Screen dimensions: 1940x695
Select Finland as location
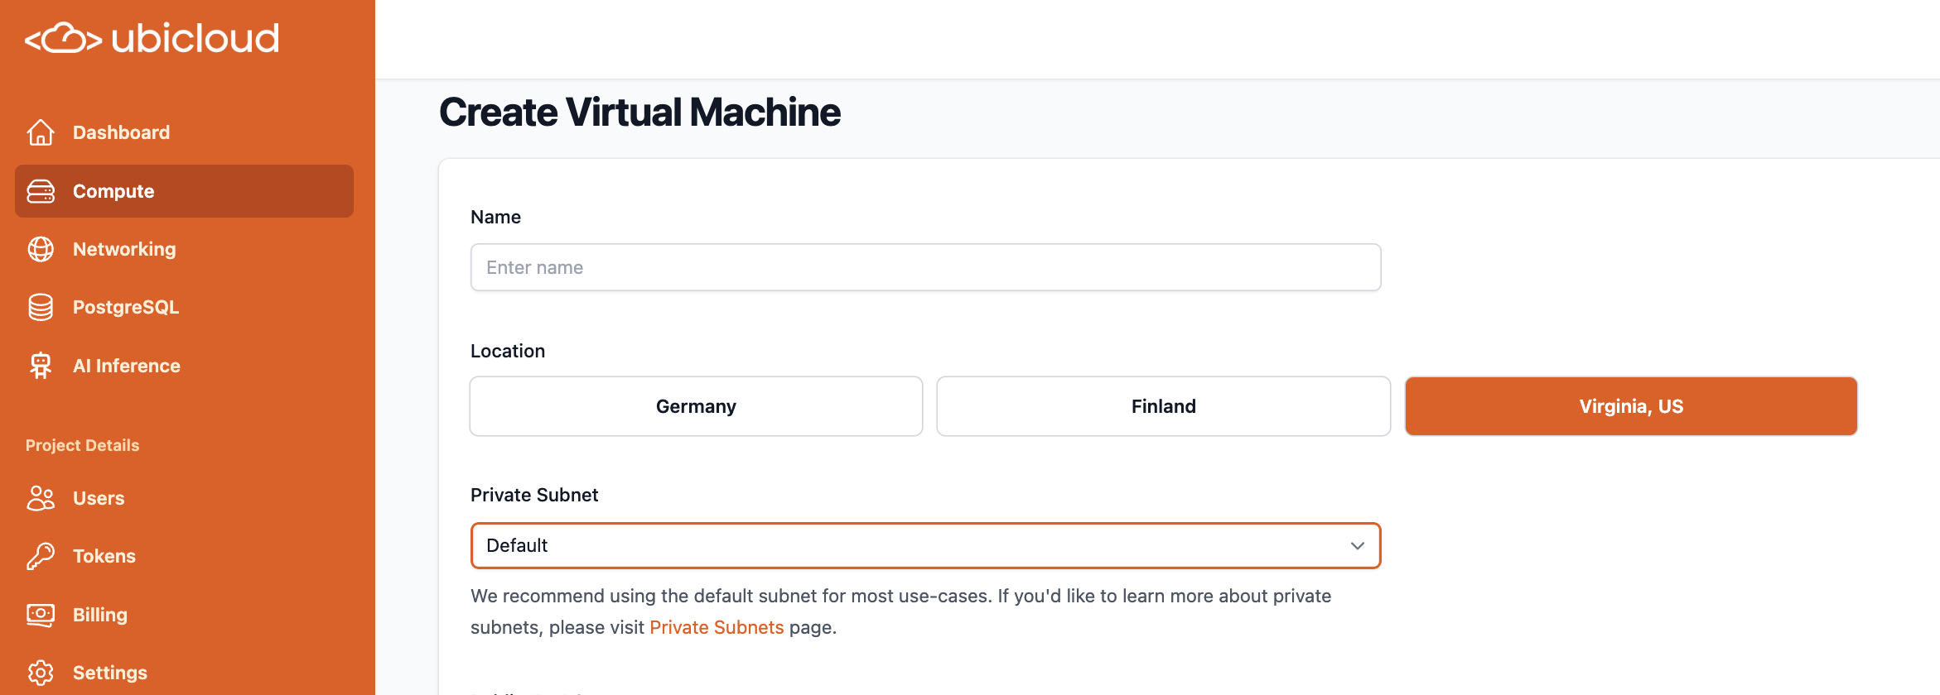[1163, 406]
